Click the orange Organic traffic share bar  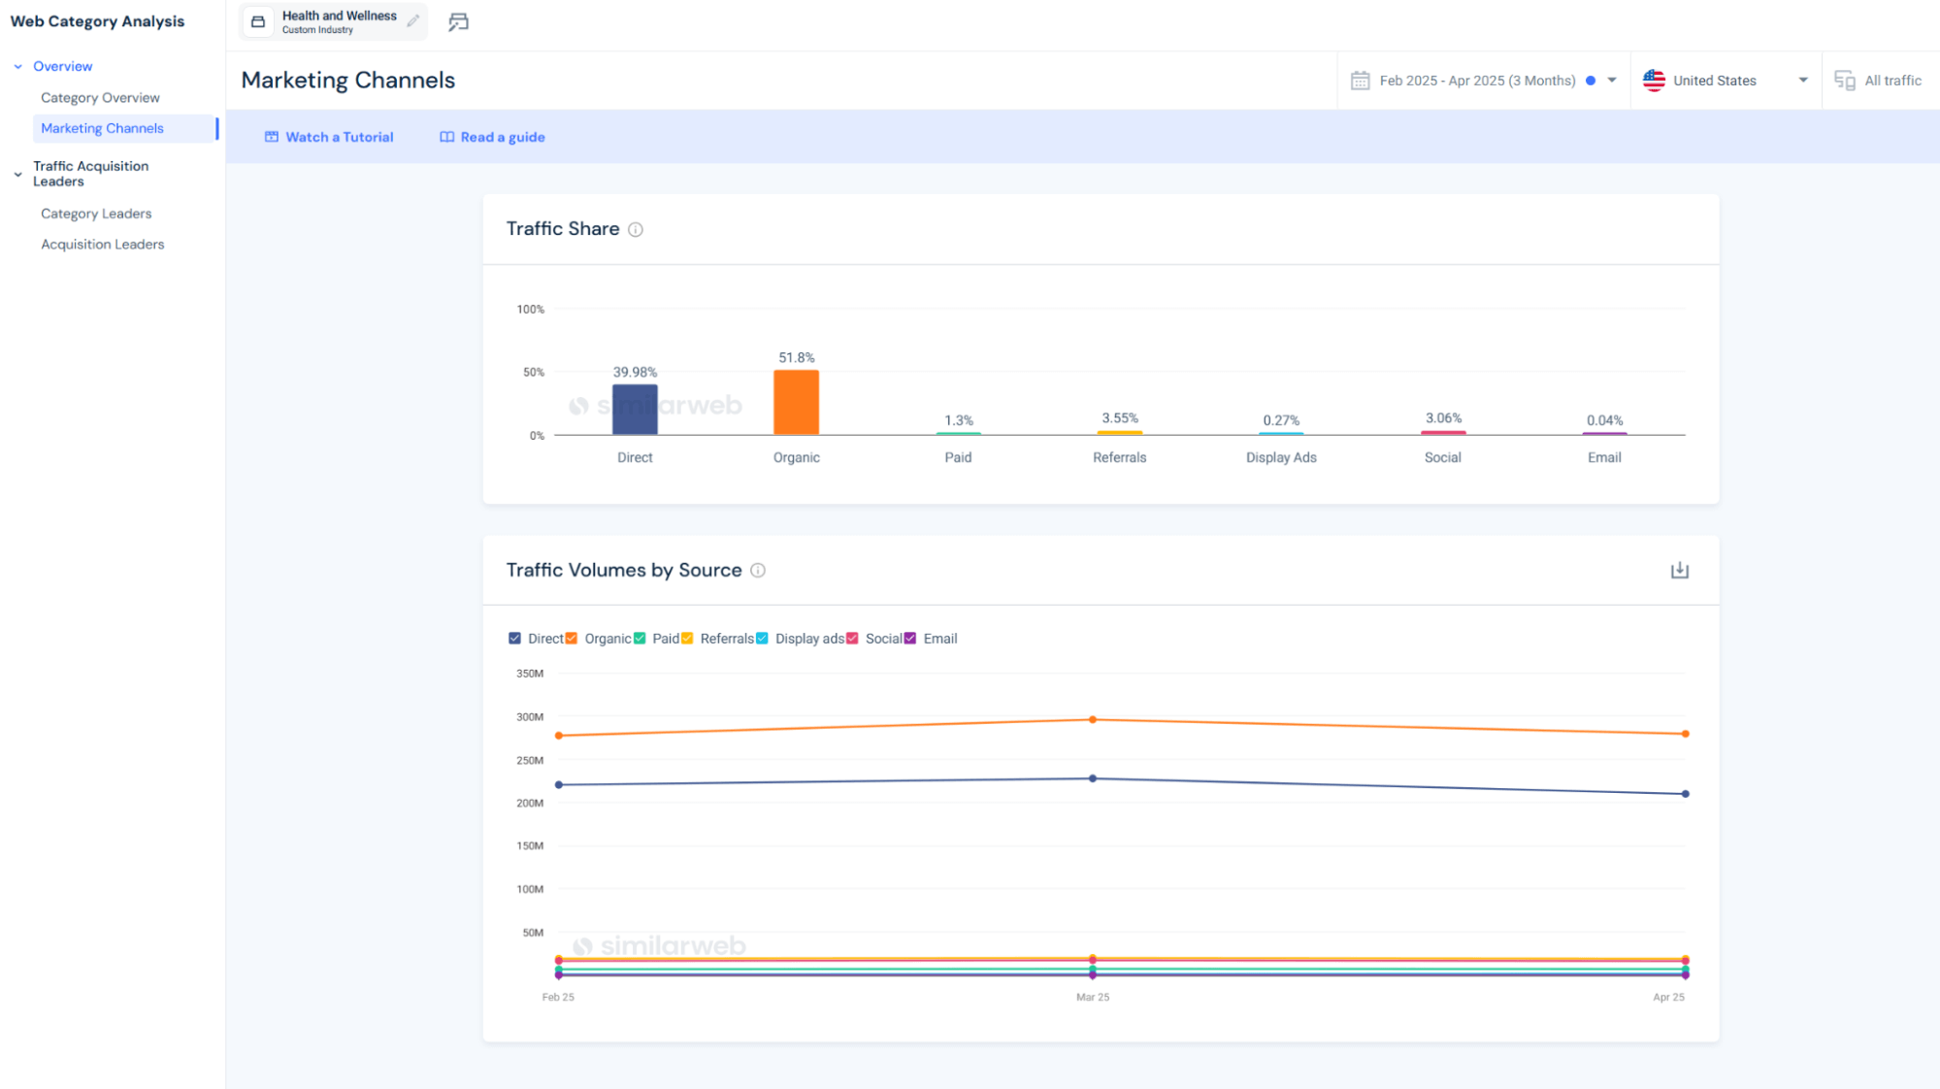796,403
